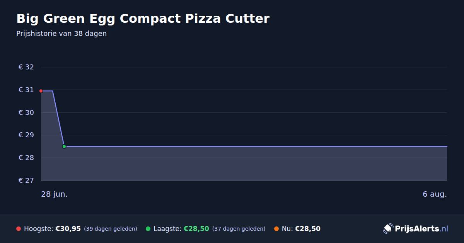The image size is (464, 243).
Task: Click the Prijshistorie van 38 dagen subtitle
Action: pos(61,34)
